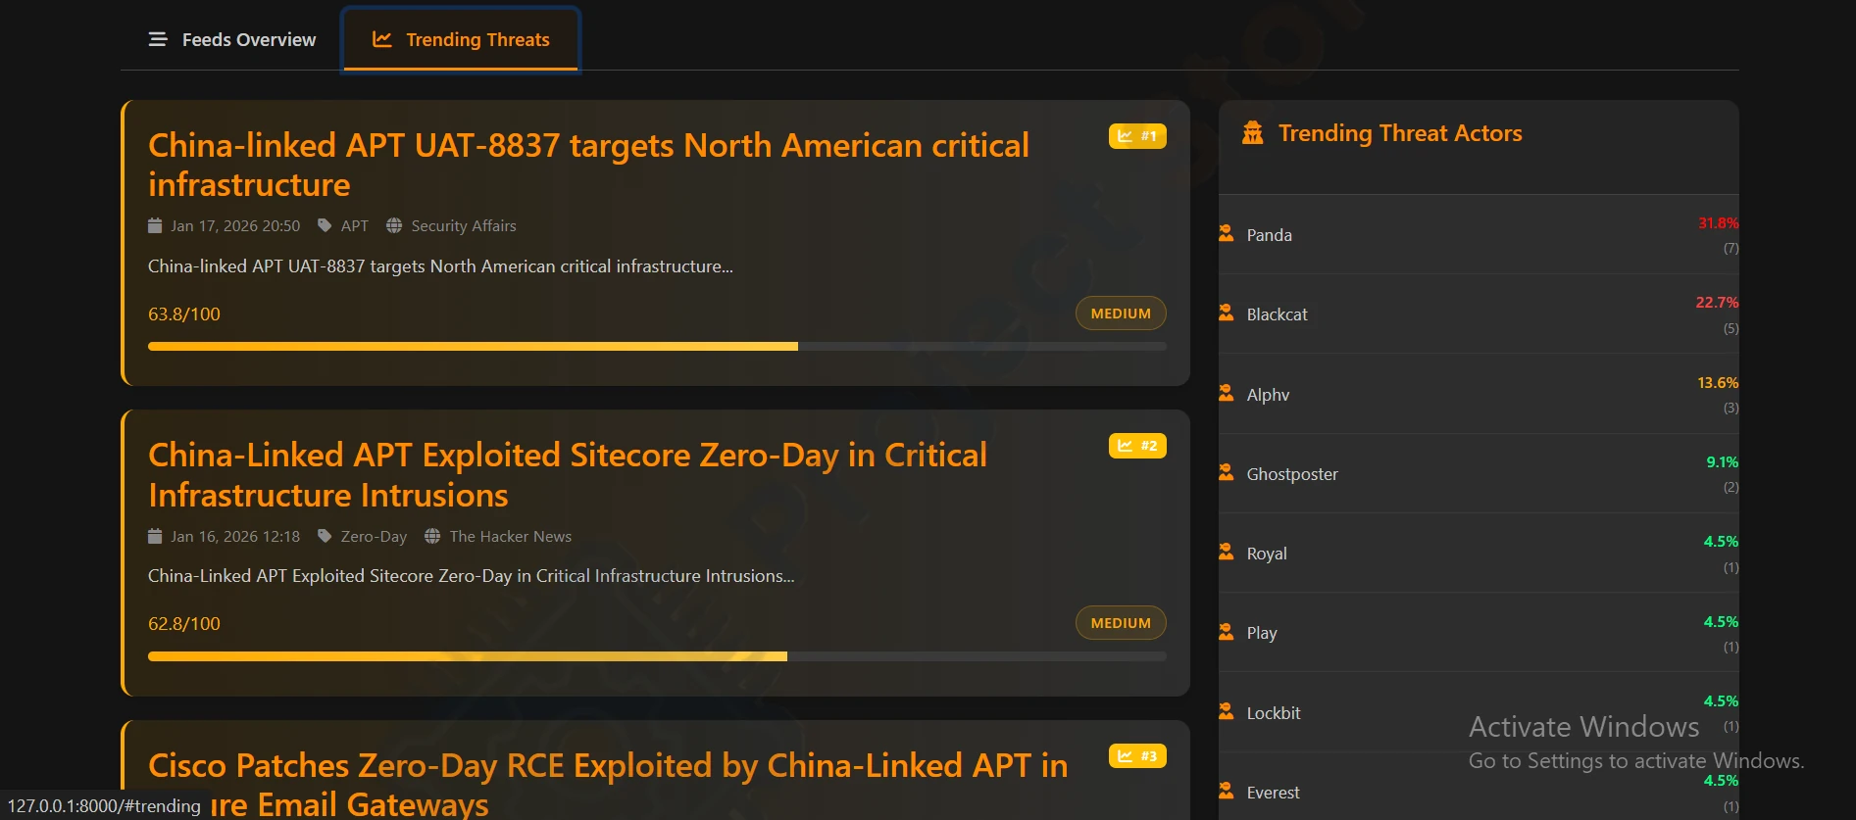Image resolution: width=1856 pixels, height=820 pixels.
Task: Click the actor icon next to Lockbit
Action: click(1226, 711)
